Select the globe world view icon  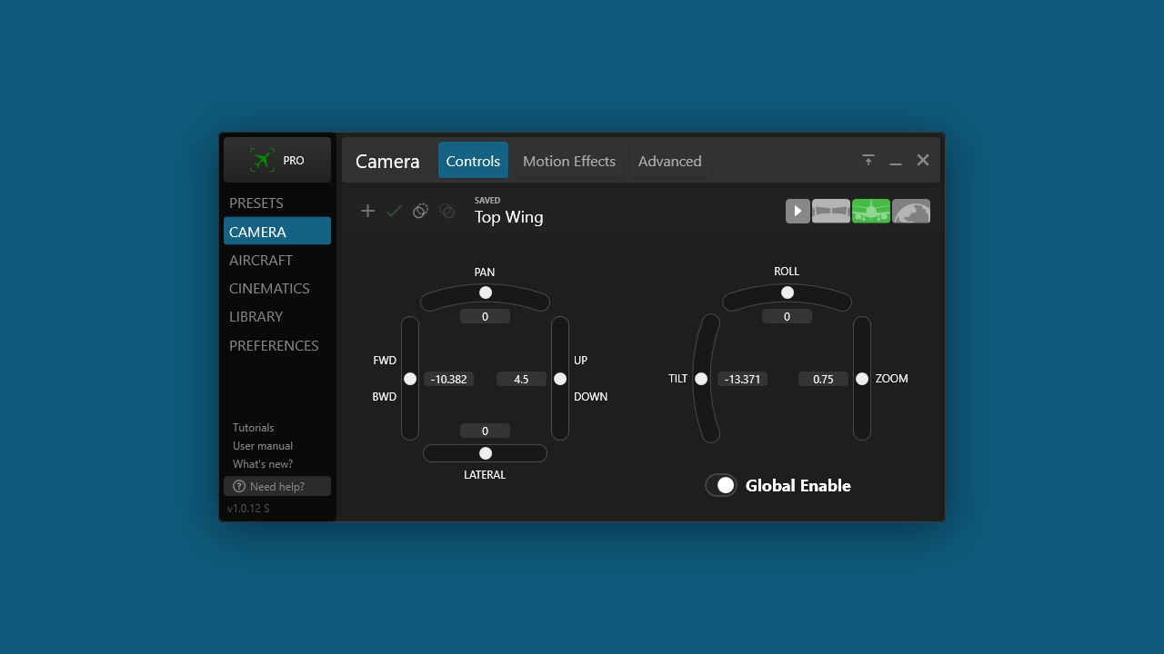(x=911, y=211)
